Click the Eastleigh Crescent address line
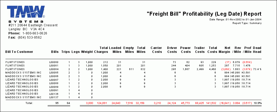The height and width of the screenshot is (112, 277). [x=33, y=25]
